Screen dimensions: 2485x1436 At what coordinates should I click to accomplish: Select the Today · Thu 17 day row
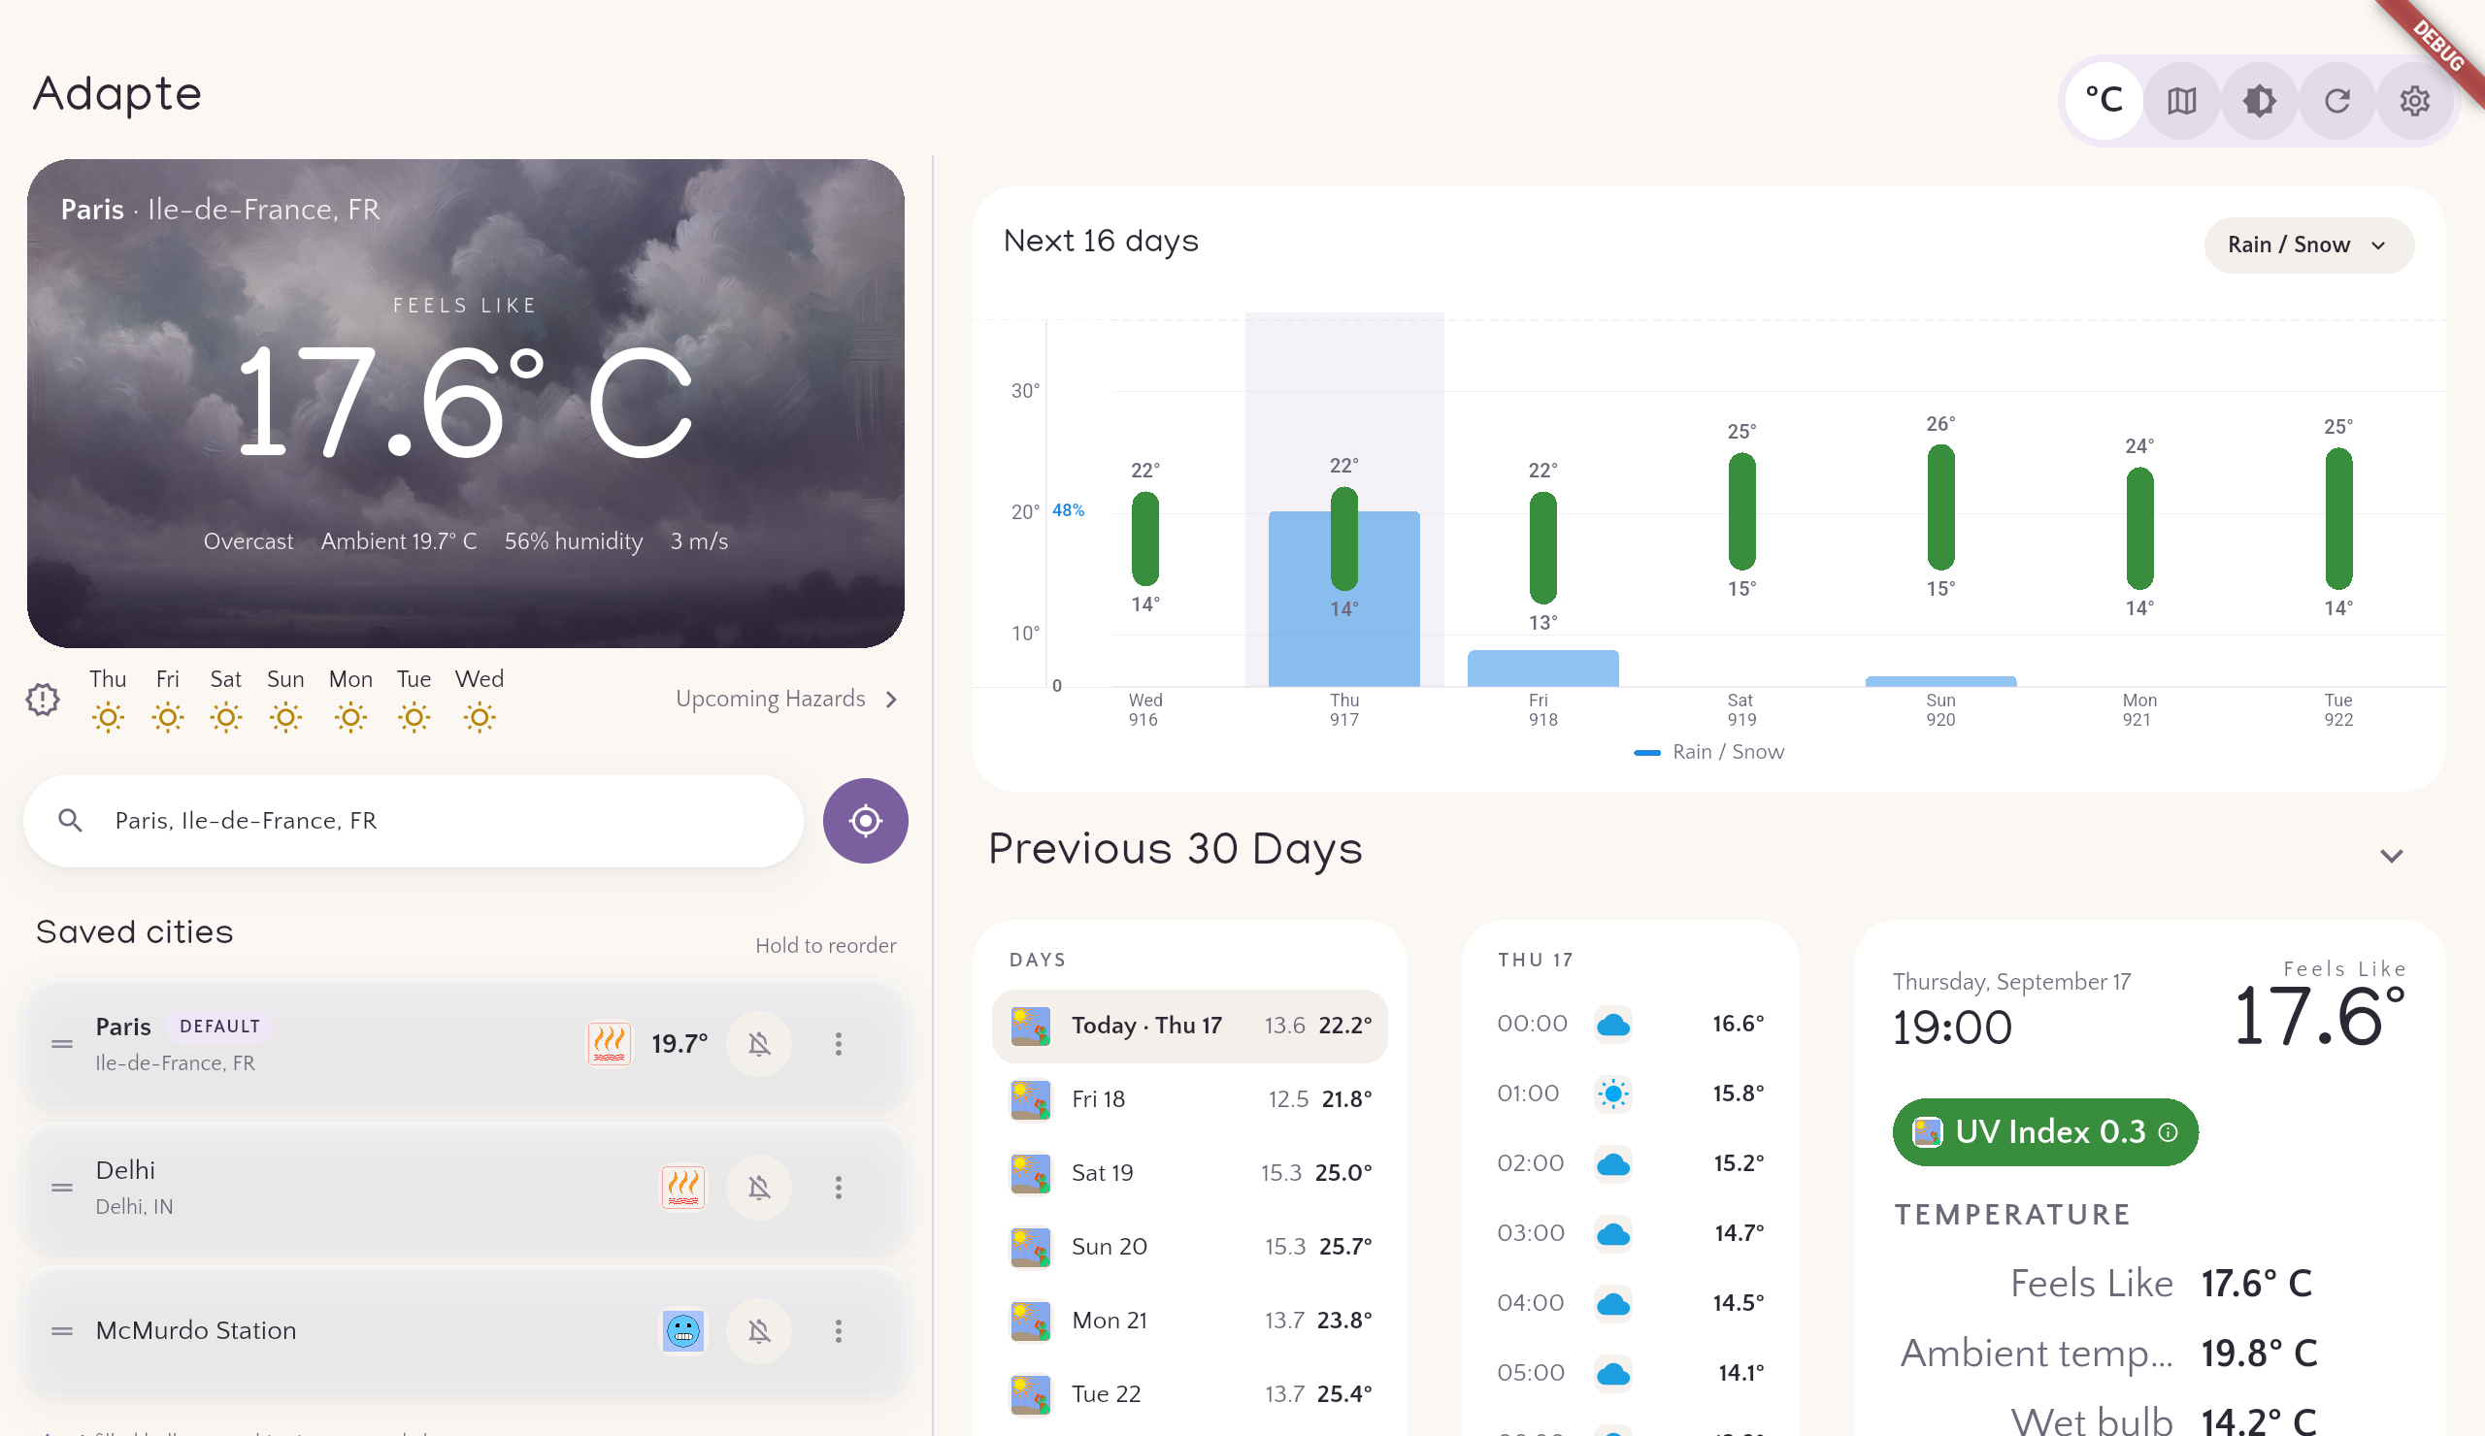pyautogui.click(x=1189, y=1025)
